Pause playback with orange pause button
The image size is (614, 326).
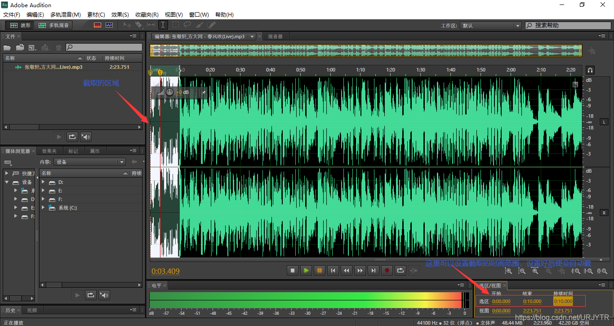click(x=320, y=270)
